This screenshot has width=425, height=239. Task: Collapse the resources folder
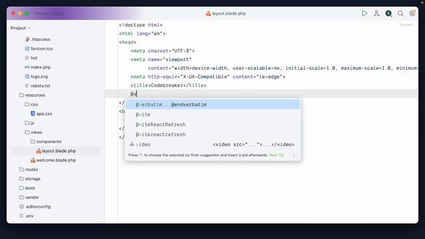[x=32, y=95]
